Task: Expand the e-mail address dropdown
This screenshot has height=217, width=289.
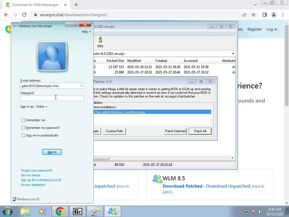Action: [81, 86]
